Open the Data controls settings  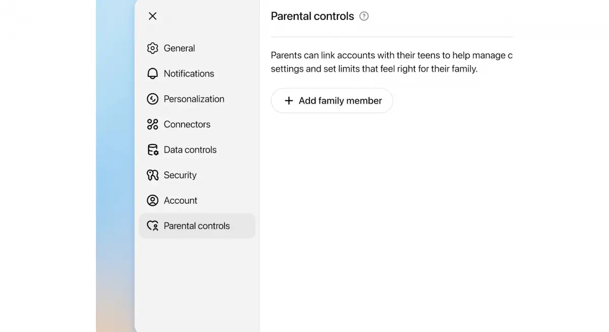point(190,150)
